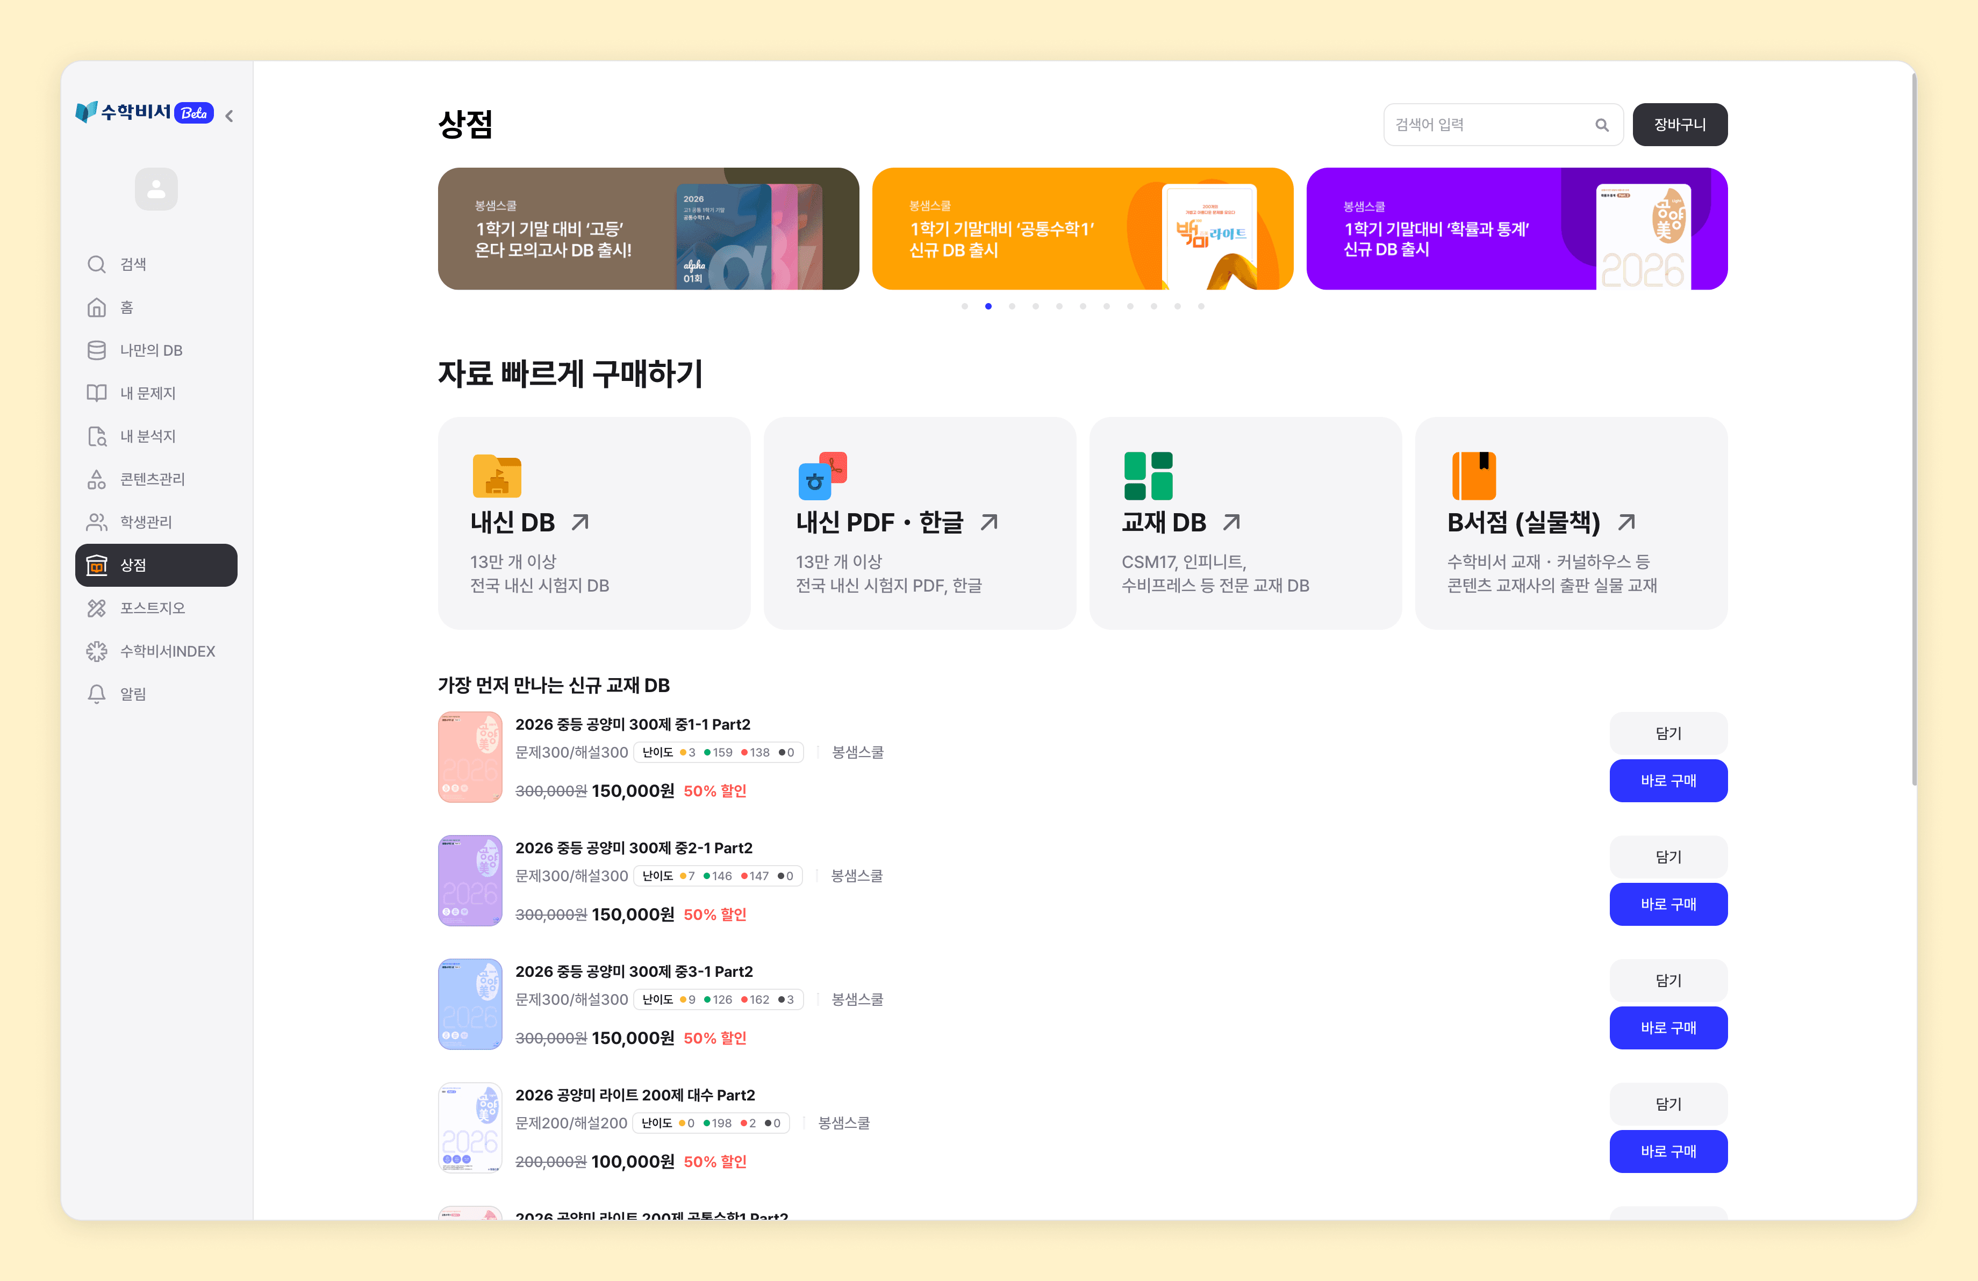Add 중3-1 Part2 to cart with 담기
Image resolution: width=1978 pixels, height=1281 pixels.
1668,981
